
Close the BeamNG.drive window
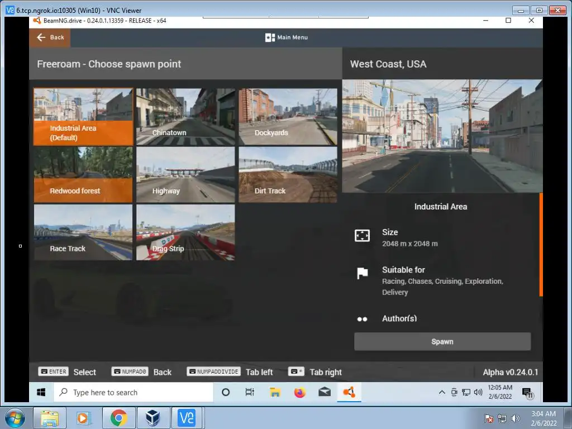[531, 21]
